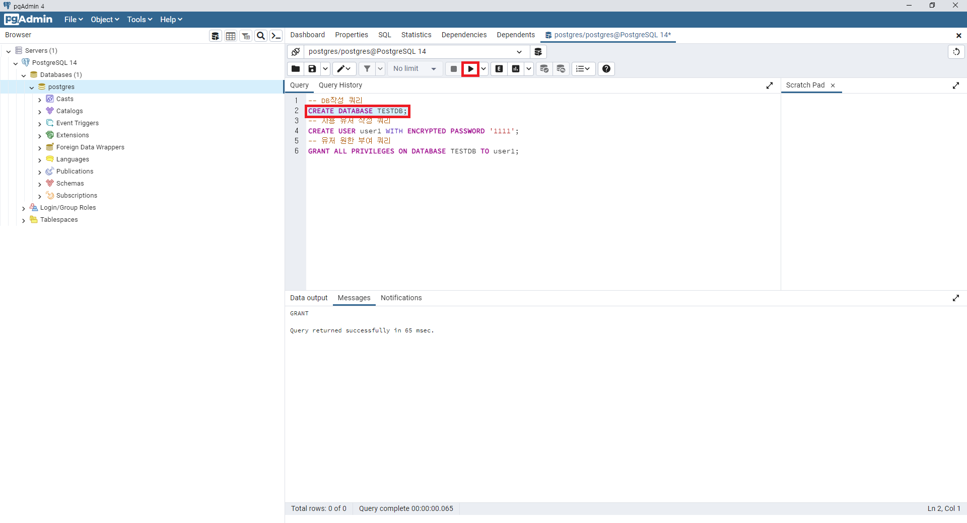Open the Help menu
The width and height of the screenshot is (967, 523).
pyautogui.click(x=171, y=20)
